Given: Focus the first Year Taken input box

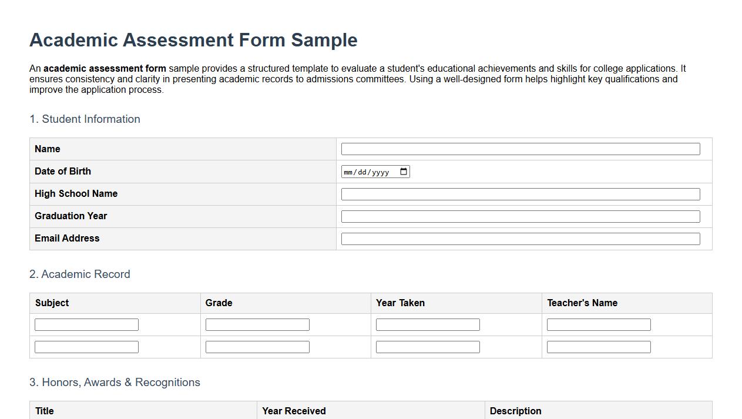Looking at the screenshot, I should pos(427,324).
